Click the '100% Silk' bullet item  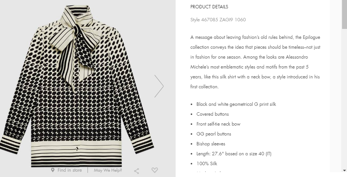pyautogui.click(x=207, y=164)
